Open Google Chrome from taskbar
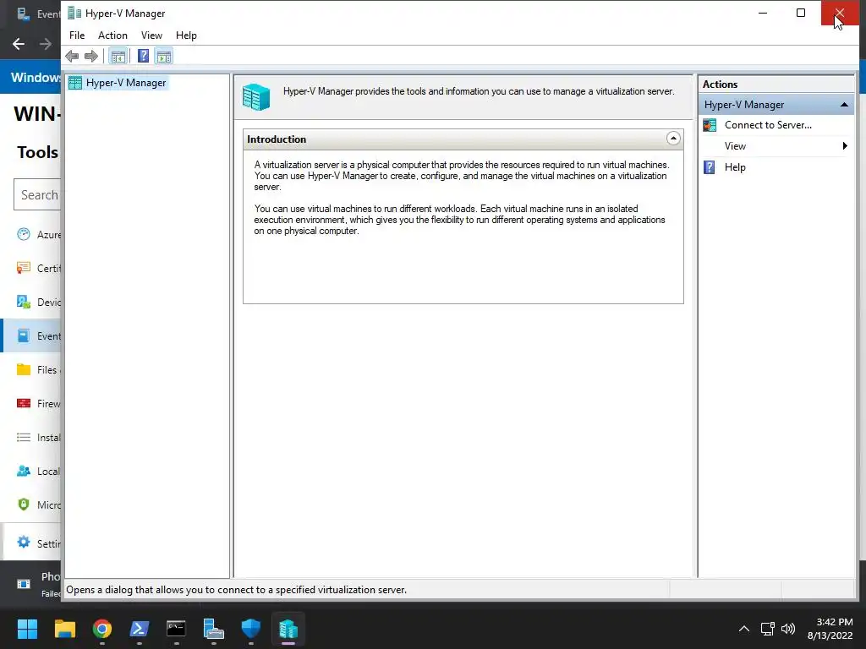 click(x=102, y=629)
